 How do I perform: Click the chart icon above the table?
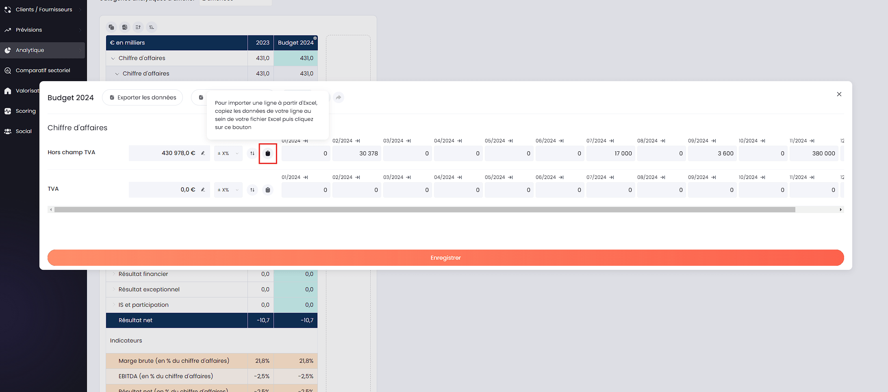pos(125,27)
